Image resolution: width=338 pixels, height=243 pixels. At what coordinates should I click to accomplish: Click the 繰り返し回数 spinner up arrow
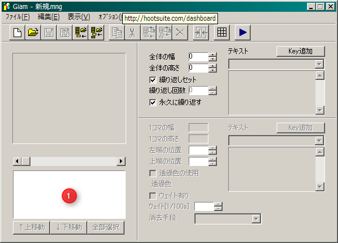pos(212,88)
